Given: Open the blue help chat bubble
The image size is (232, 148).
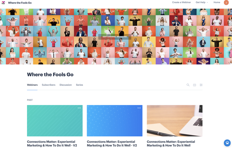Looking at the screenshot, I should tap(227, 143).
